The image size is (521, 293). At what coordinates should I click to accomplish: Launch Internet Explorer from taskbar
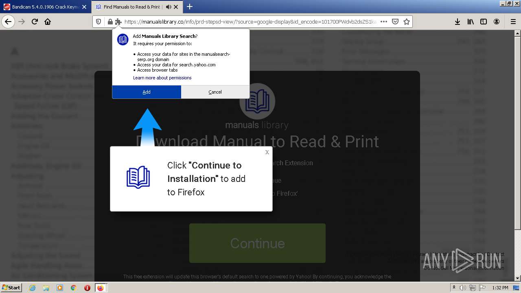(32, 288)
